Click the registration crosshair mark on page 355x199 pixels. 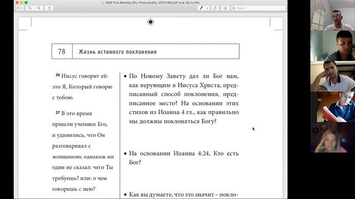(150, 22)
